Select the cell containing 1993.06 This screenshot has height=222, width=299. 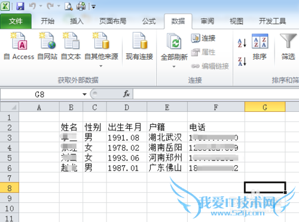coord(127,158)
